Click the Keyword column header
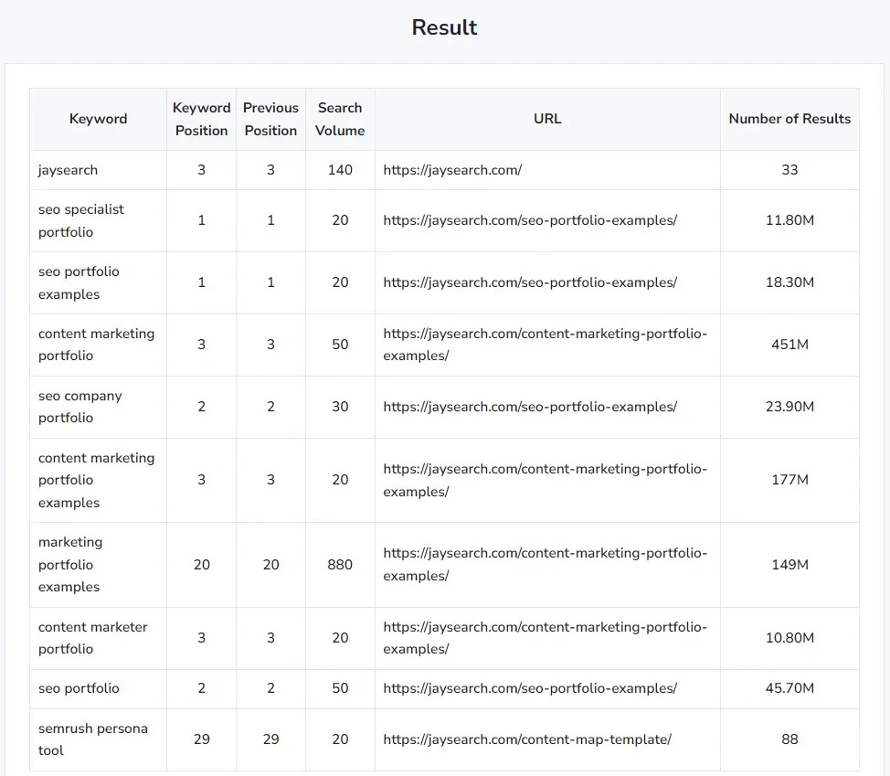 point(98,119)
